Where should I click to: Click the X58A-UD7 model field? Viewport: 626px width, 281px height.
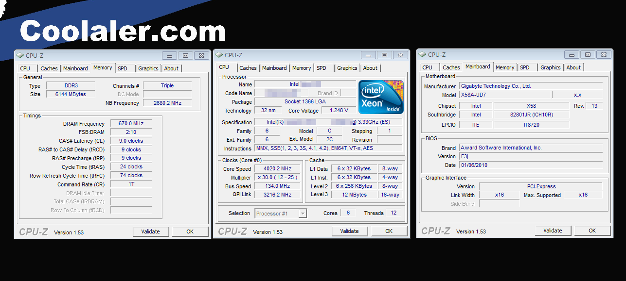click(504, 95)
